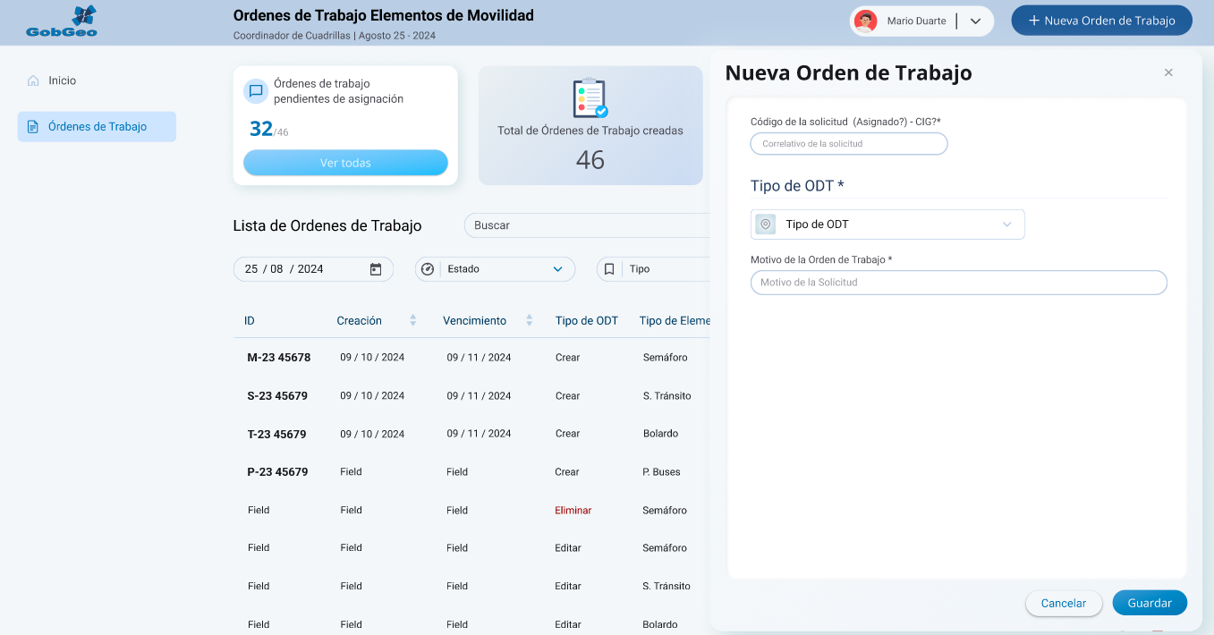This screenshot has width=1214, height=635.
Task: Click the chat bubble pending orders icon
Action: click(x=256, y=91)
